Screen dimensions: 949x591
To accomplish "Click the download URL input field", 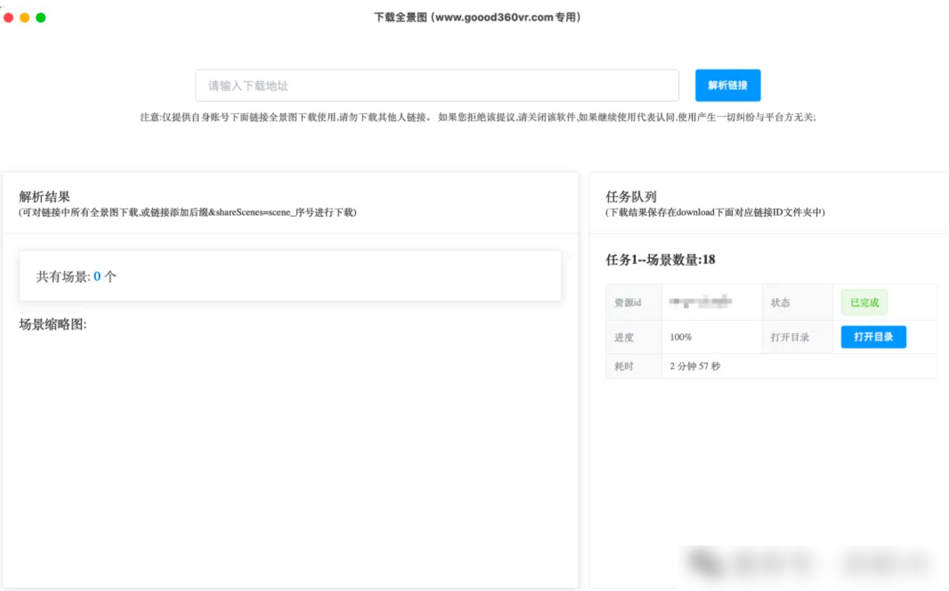I will pyautogui.click(x=436, y=86).
